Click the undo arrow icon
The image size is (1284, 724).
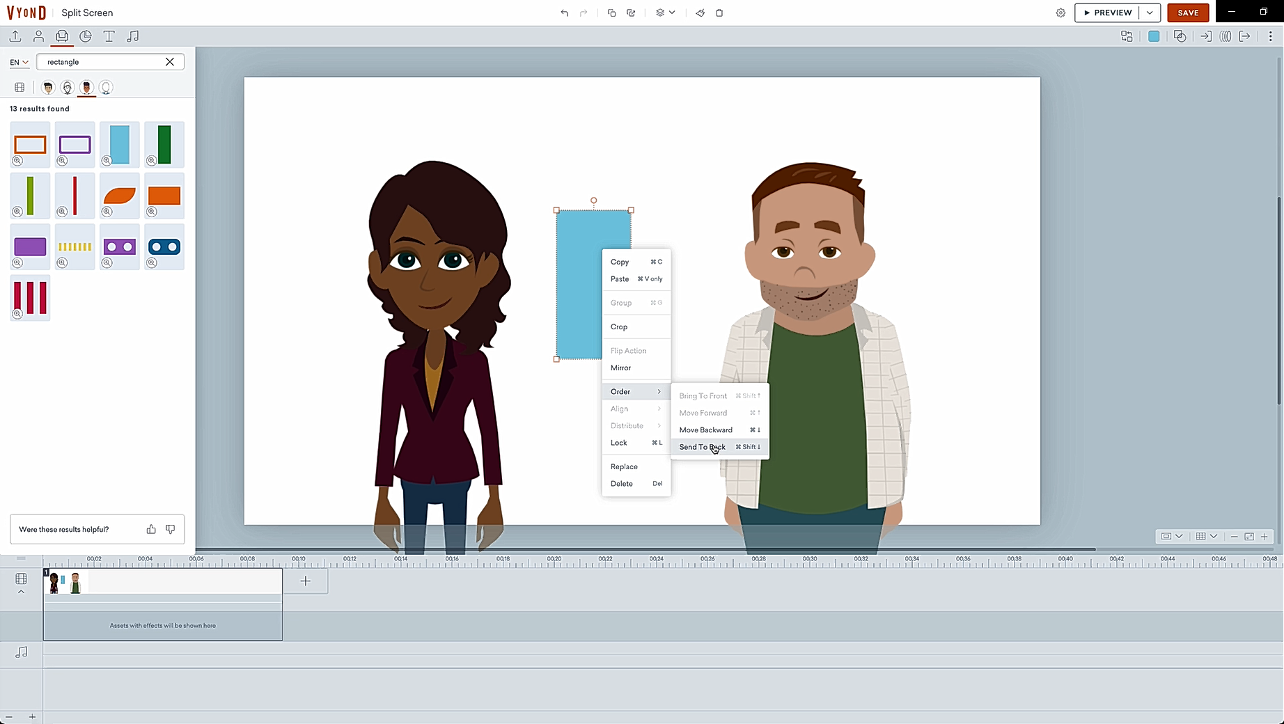coord(564,13)
